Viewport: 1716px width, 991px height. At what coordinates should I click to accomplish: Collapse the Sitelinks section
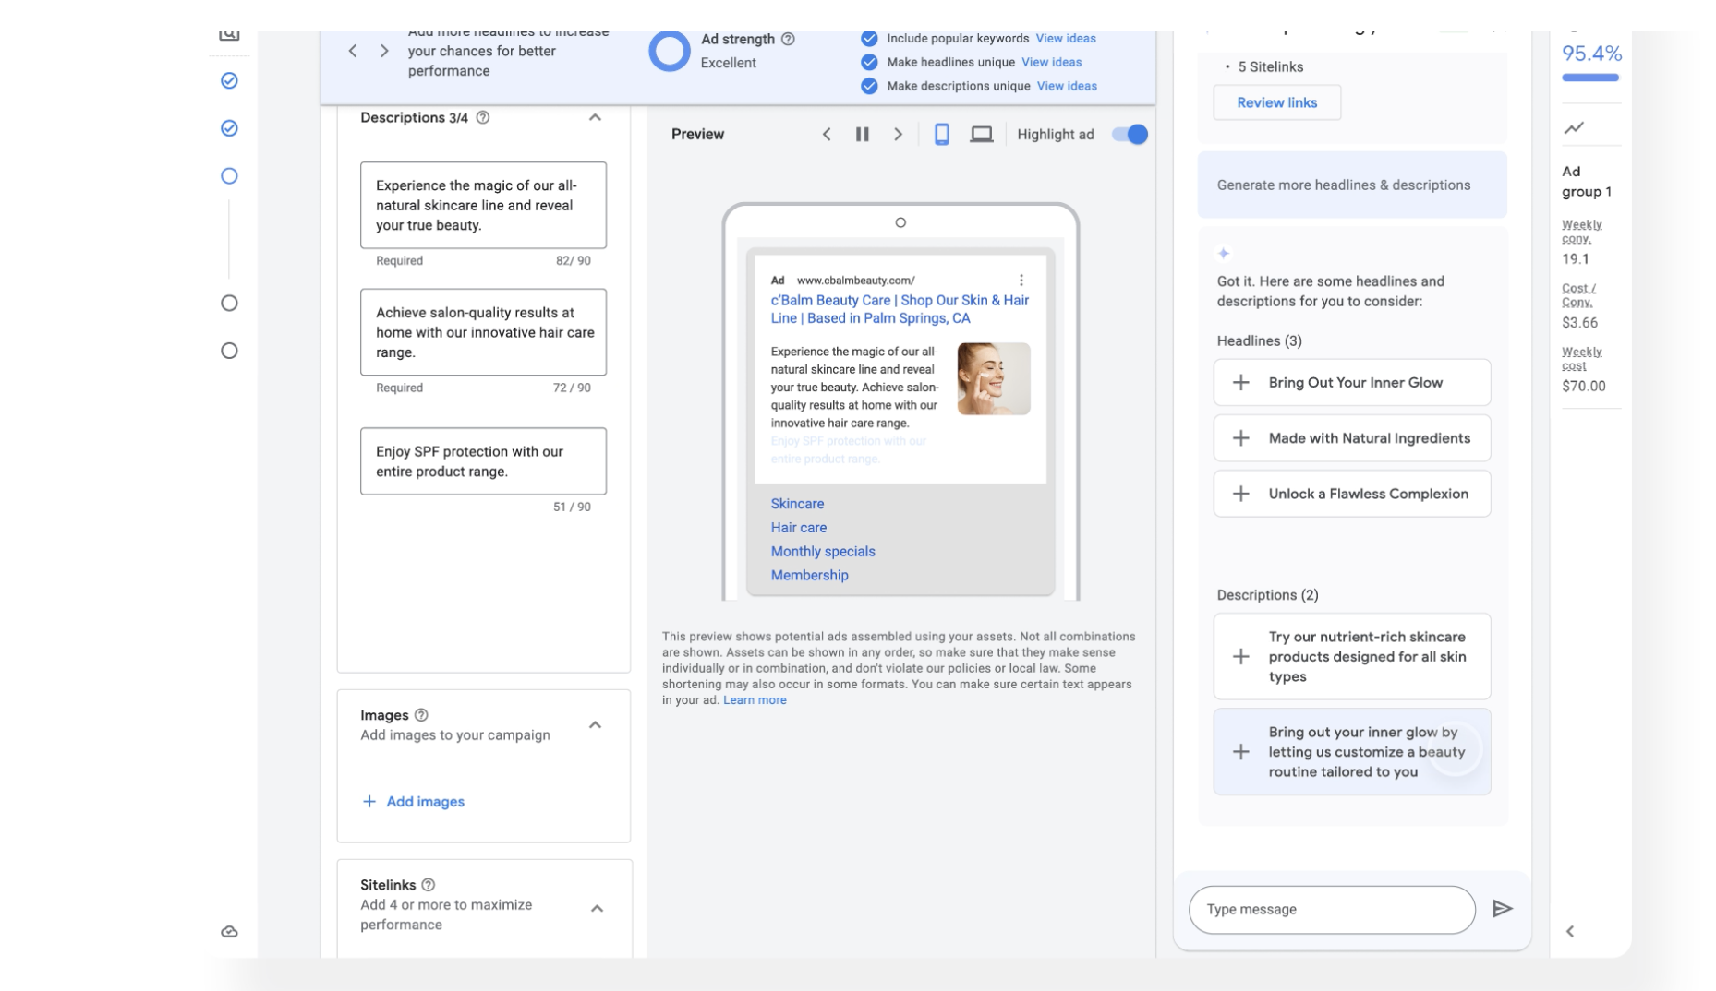(x=597, y=909)
